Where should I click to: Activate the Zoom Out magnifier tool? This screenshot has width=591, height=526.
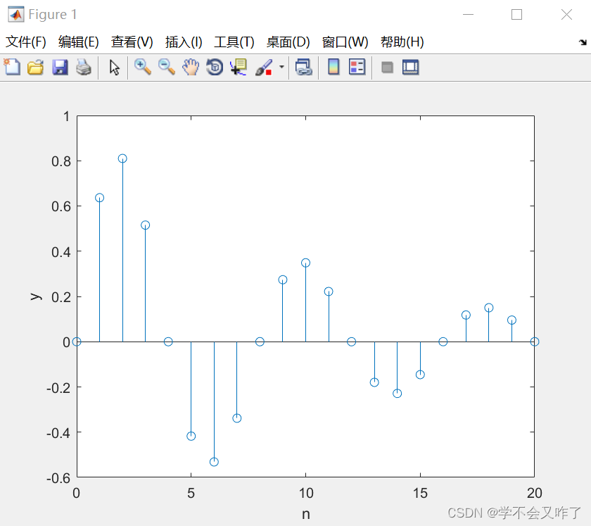click(167, 67)
